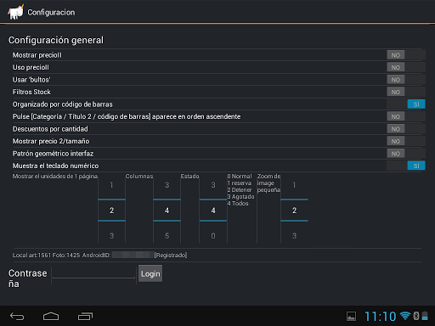Open the recent apps icon

[x=85, y=316]
